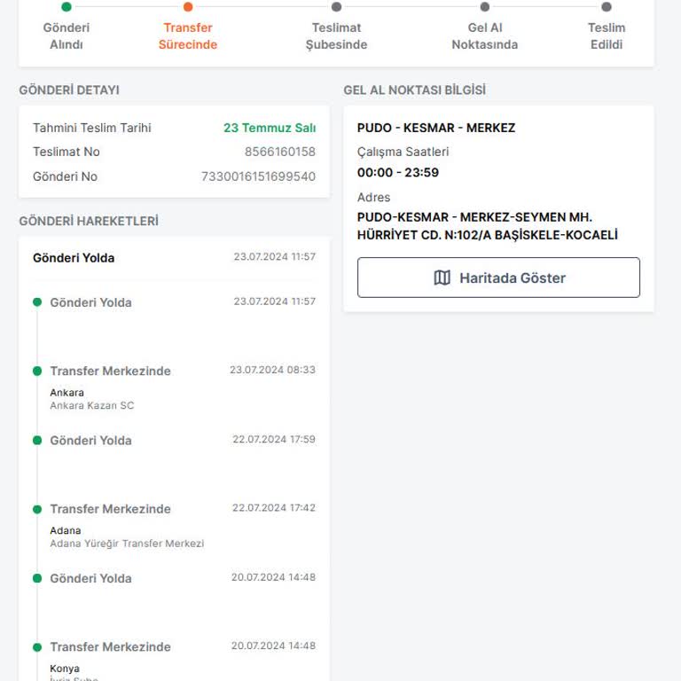Click the PUDO - KESMAR - MERKEZ title
Screen dimensions: 681x681
pyautogui.click(x=436, y=128)
